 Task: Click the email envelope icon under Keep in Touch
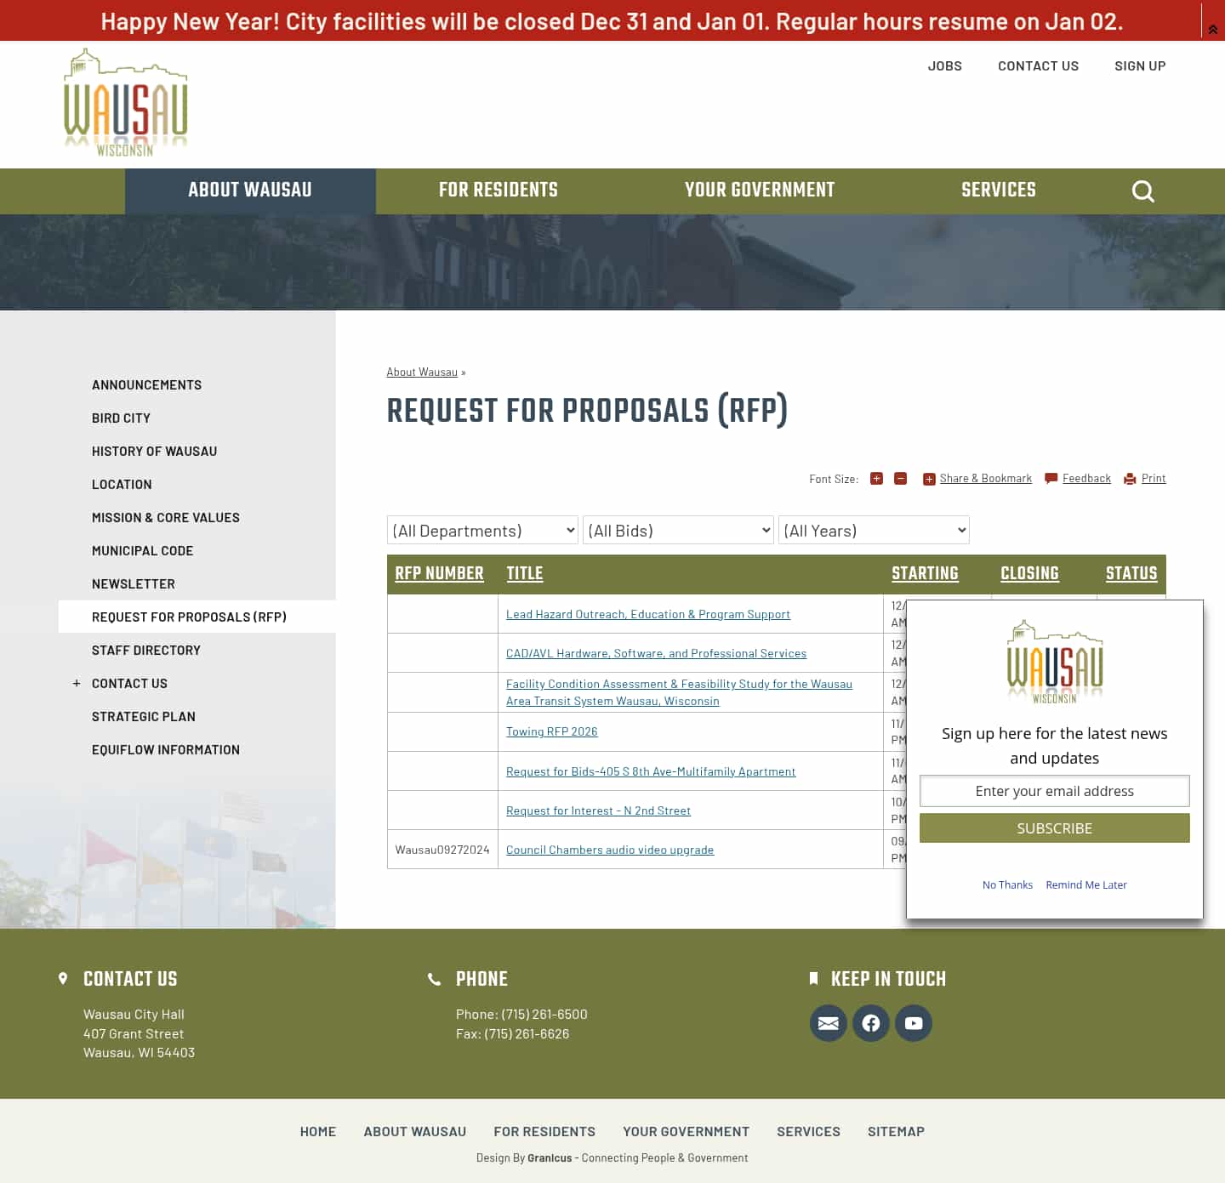point(828,1023)
